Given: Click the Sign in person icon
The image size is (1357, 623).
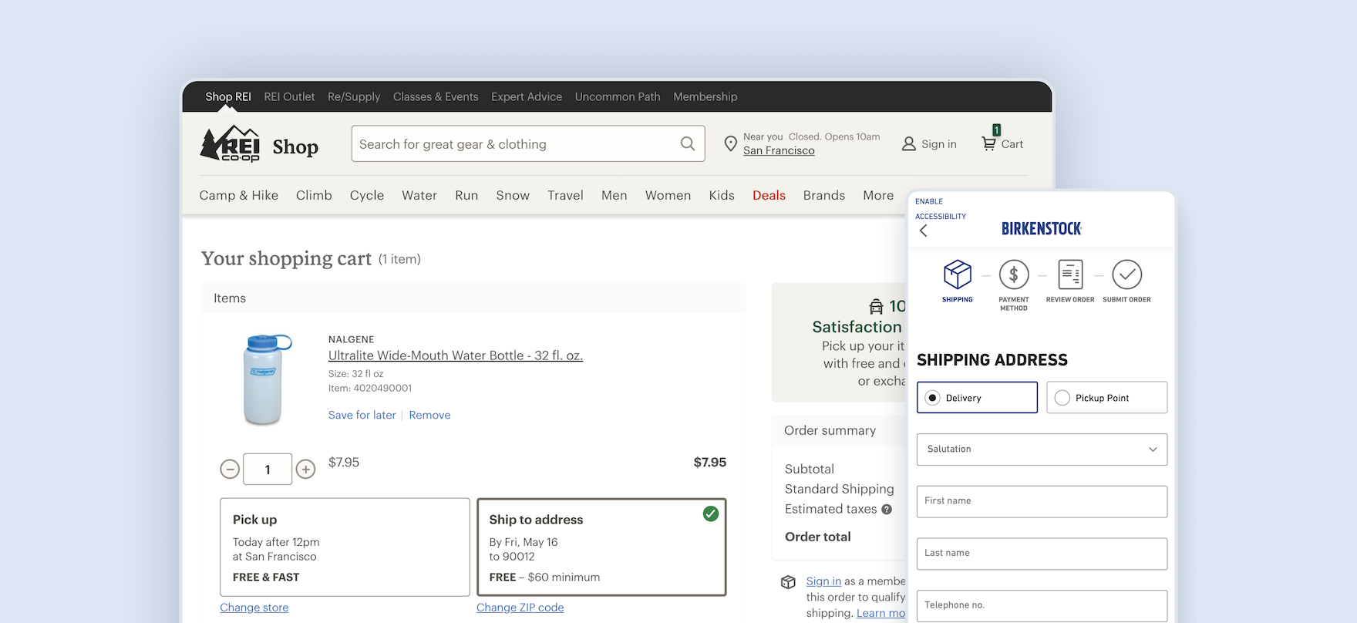Looking at the screenshot, I should (909, 144).
